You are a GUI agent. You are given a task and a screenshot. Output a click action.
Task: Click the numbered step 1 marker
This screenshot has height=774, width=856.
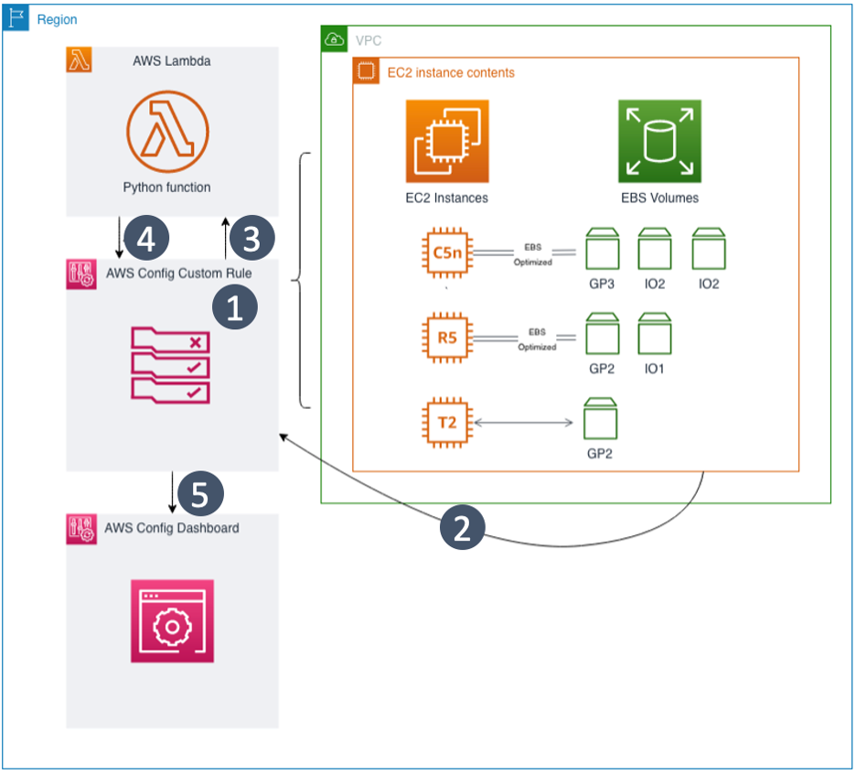click(234, 307)
